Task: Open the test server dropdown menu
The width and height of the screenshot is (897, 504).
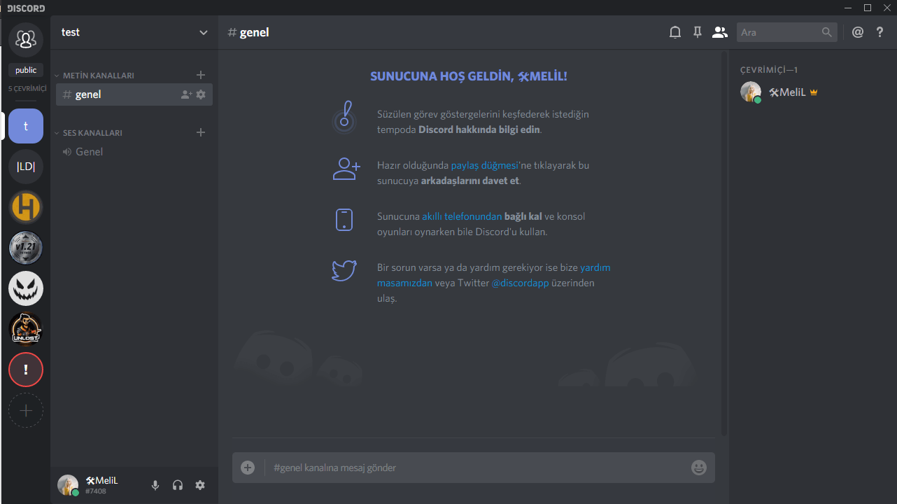Action: (x=204, y=32)
